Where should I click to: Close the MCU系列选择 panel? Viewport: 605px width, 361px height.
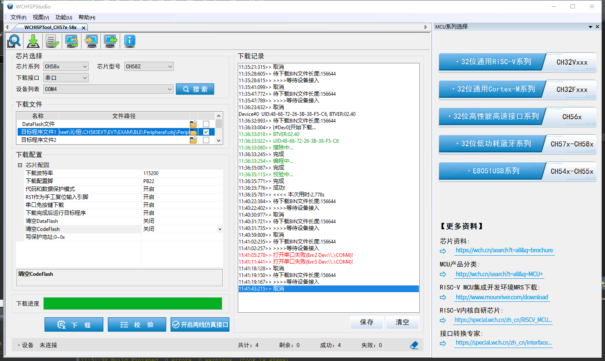click(x=597, y=26)
